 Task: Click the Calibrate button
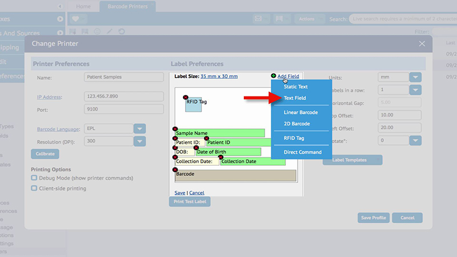45,154
